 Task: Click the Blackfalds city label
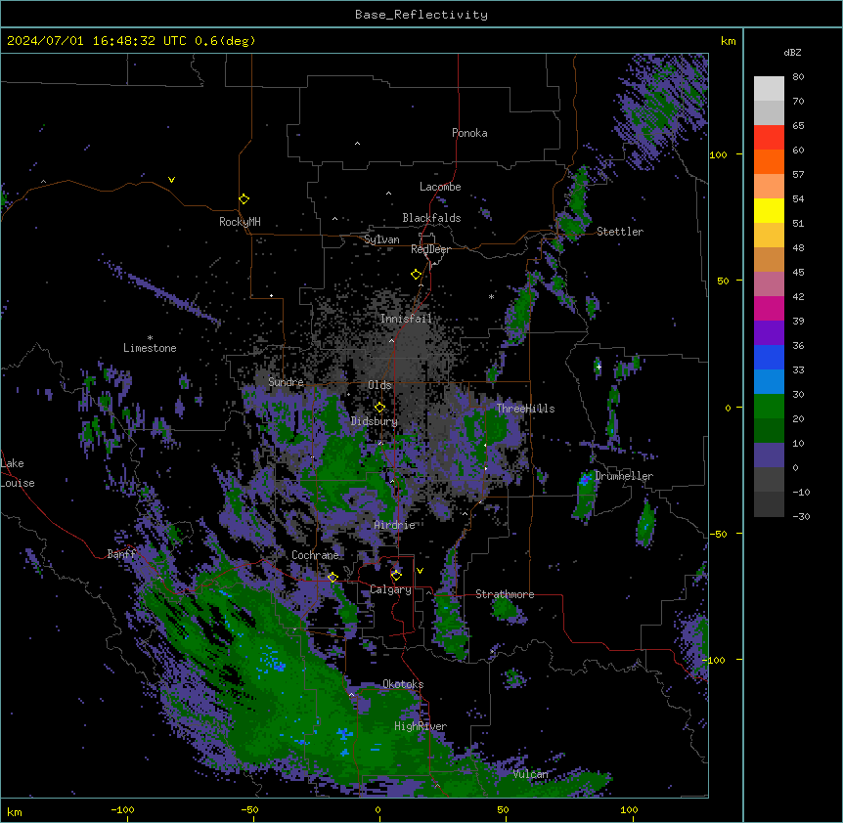point(431,218)
